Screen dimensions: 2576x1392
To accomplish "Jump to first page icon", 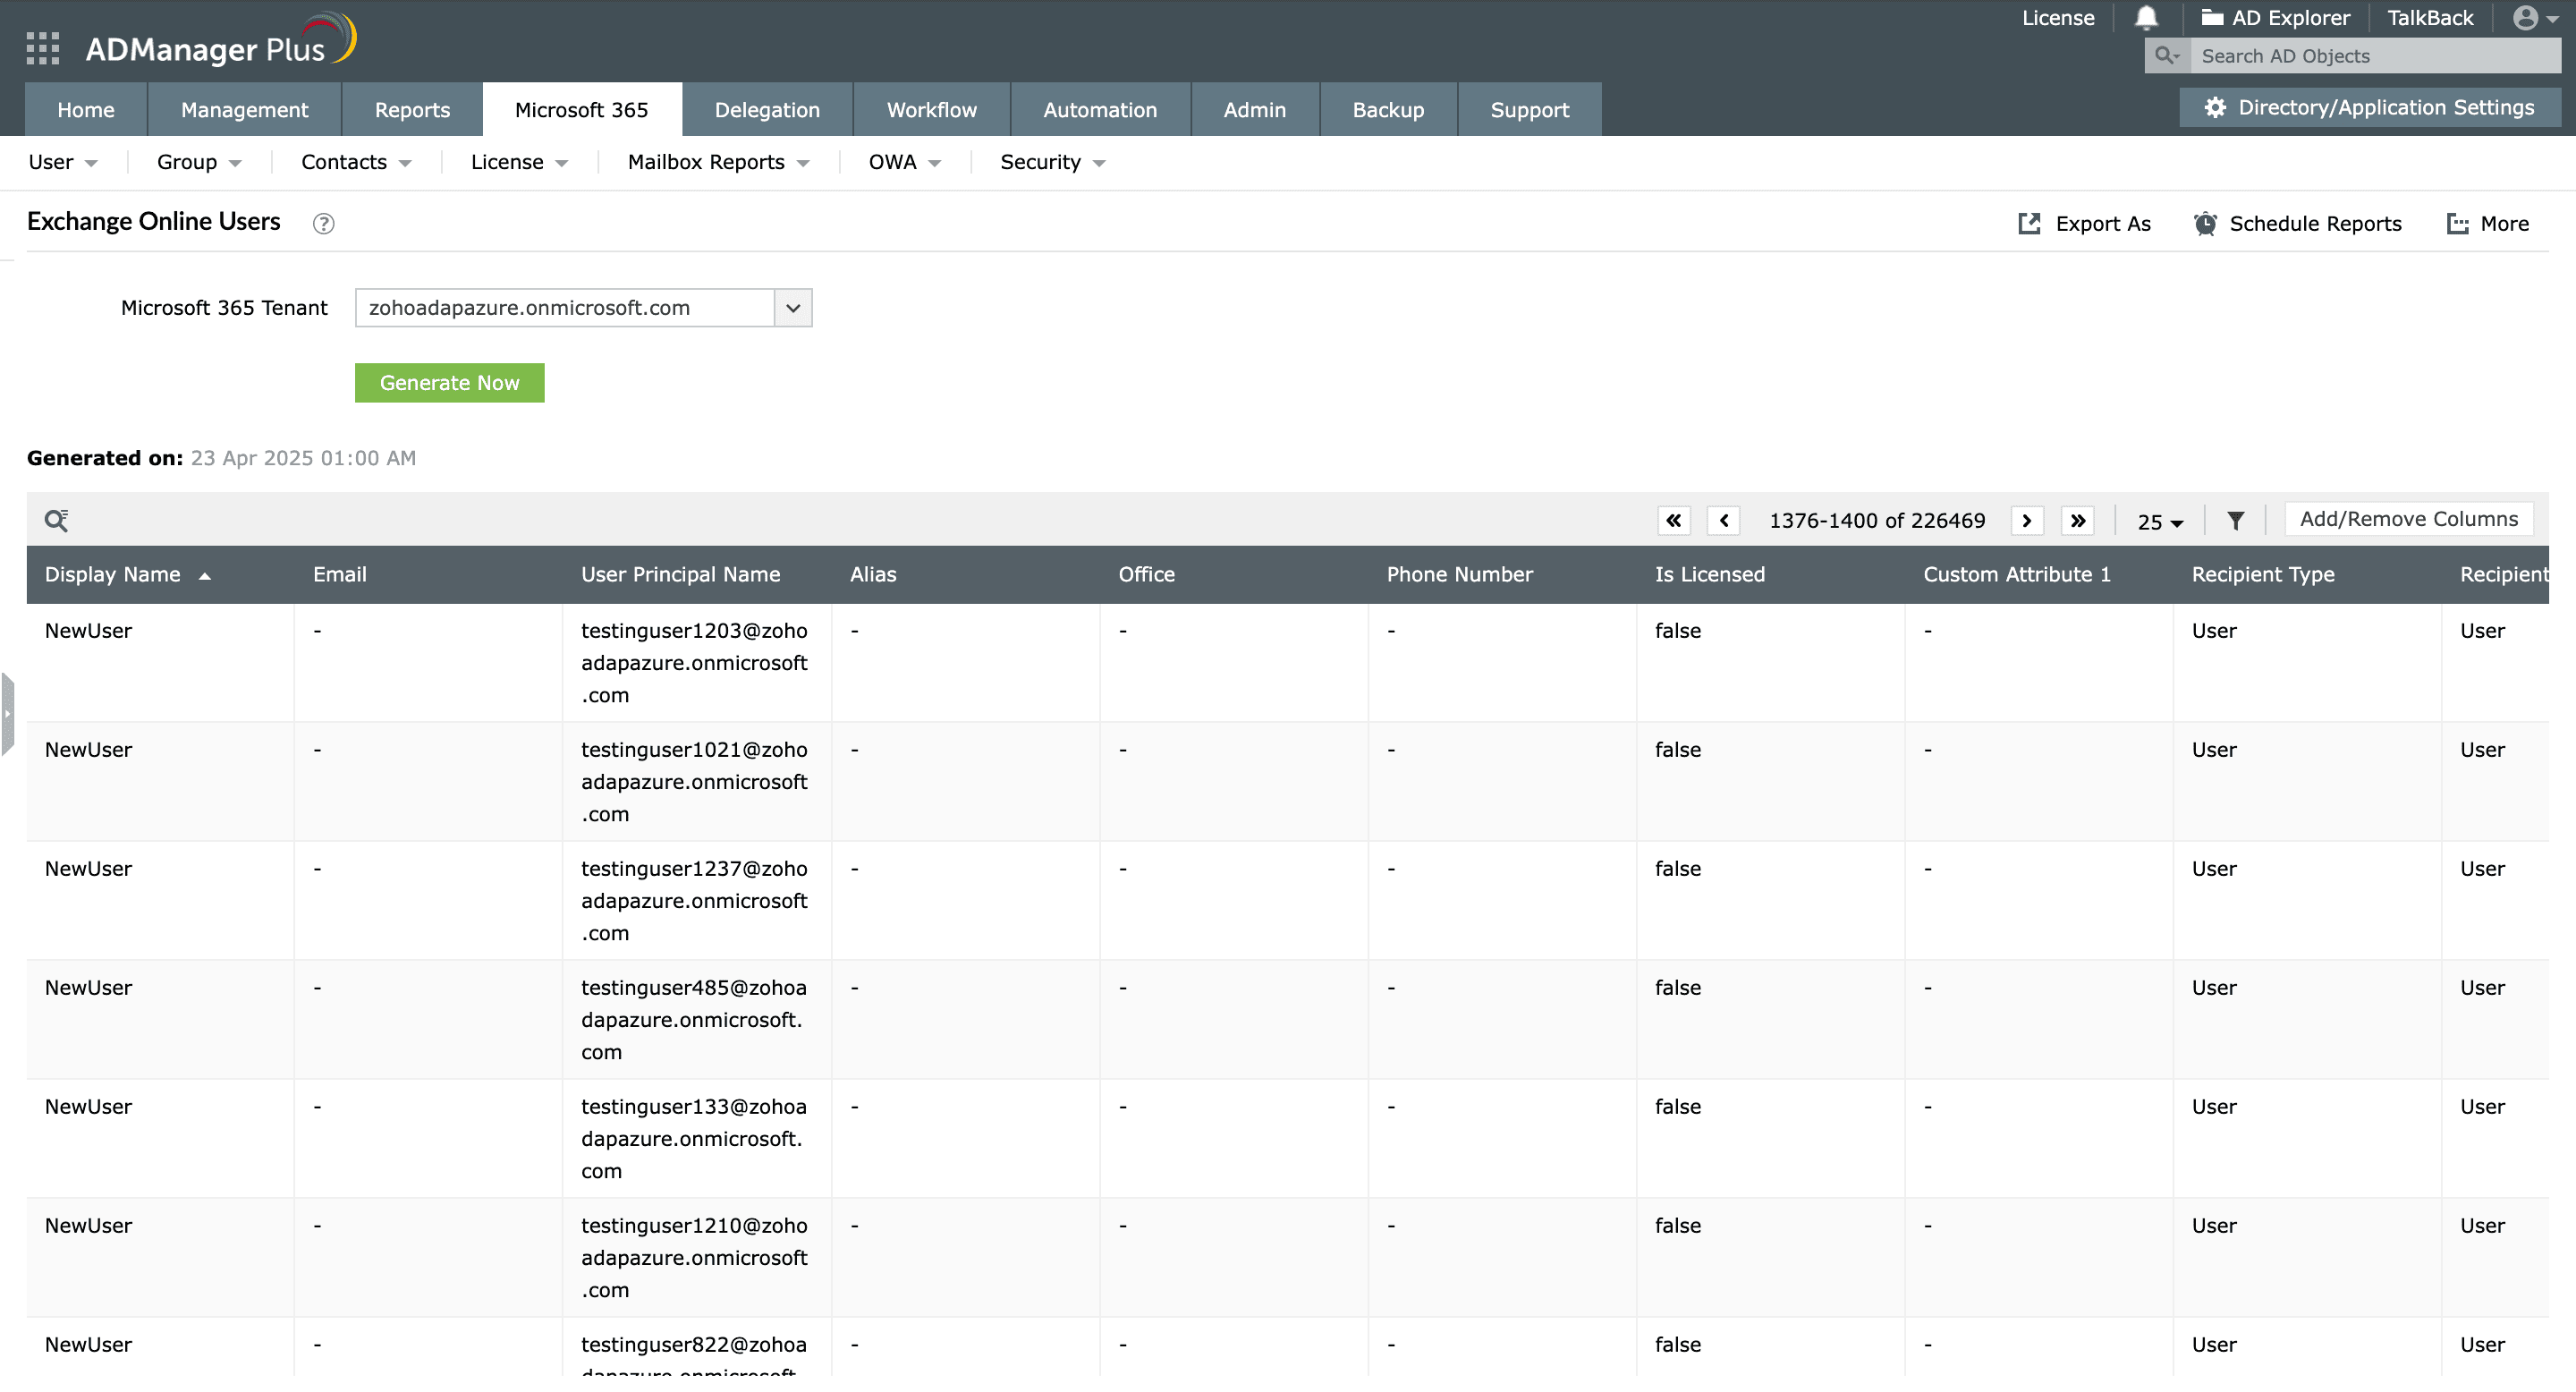I will (1673, 520).
